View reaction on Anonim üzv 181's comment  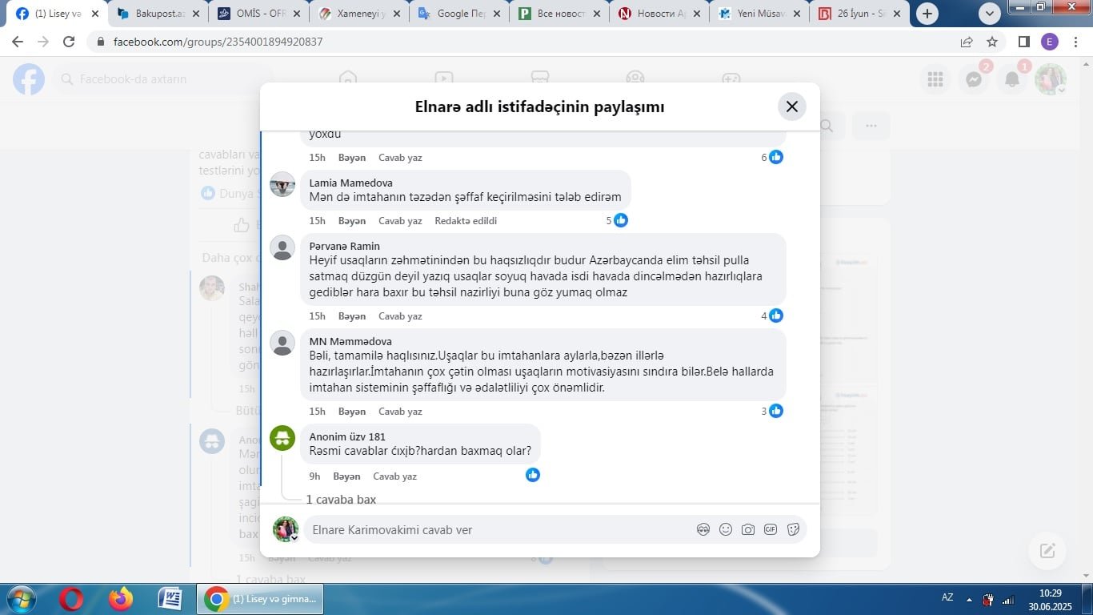coord(533,475)
